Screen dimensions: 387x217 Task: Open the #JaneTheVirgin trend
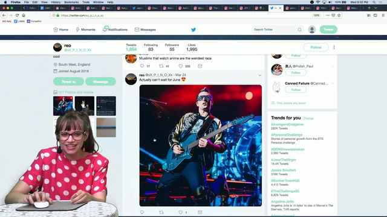tap(284, 160)
